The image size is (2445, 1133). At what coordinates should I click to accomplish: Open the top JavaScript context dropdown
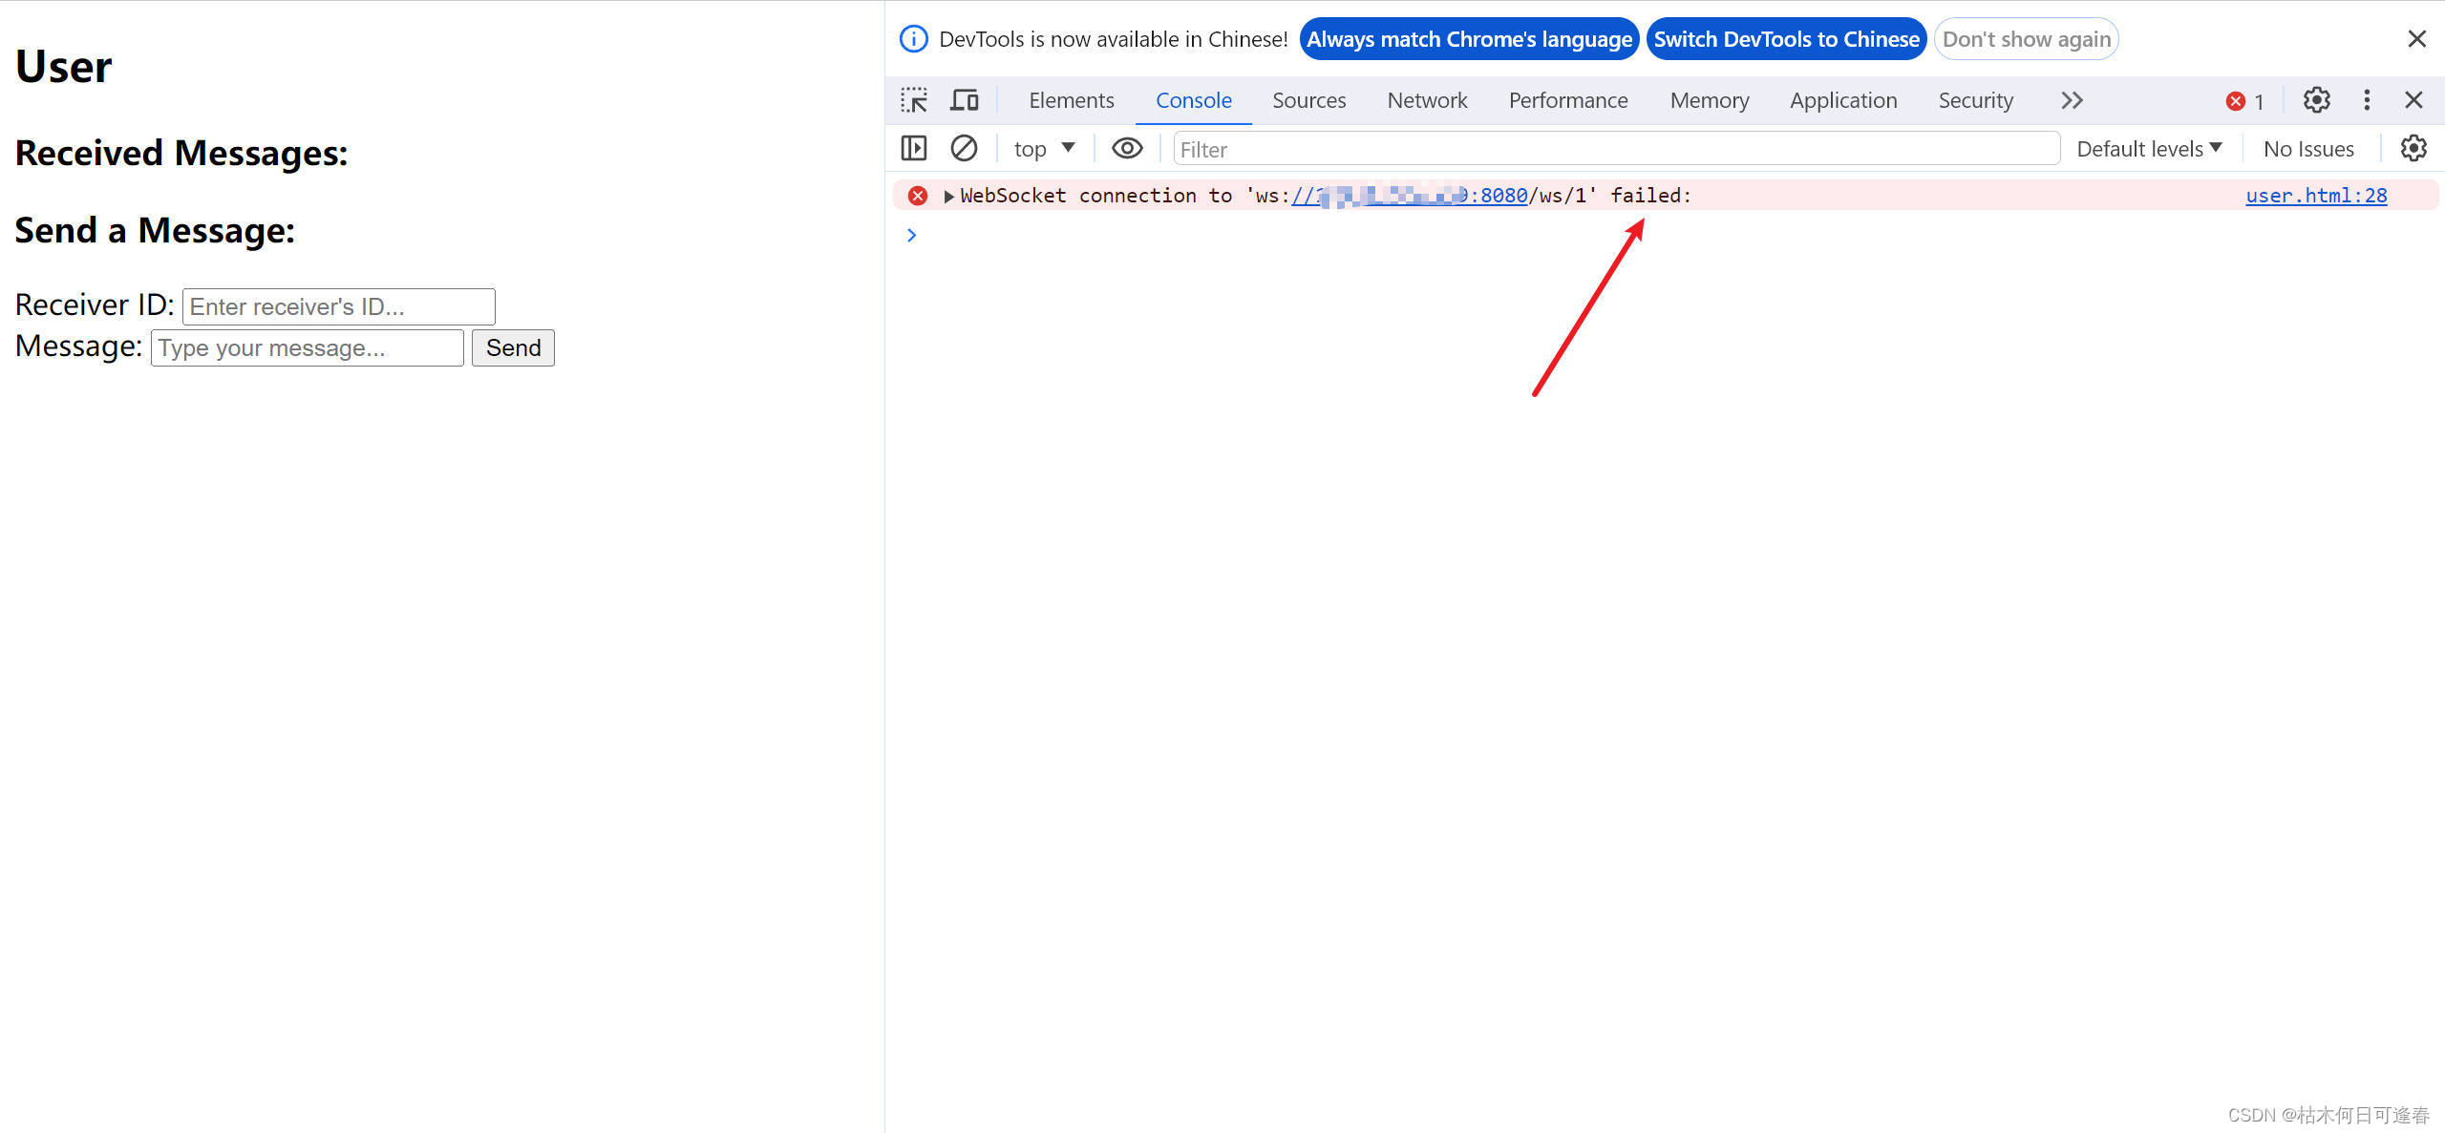[1044, 149]
